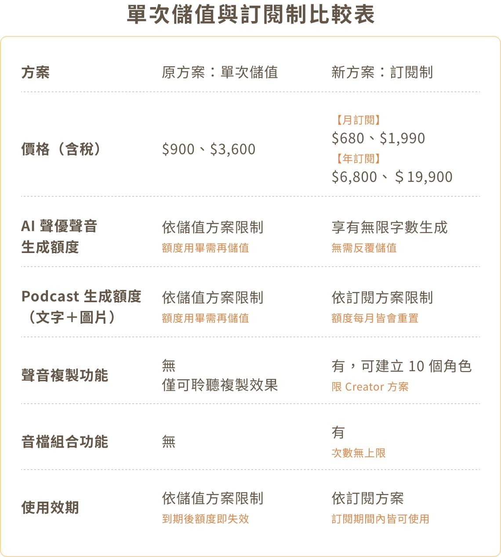Click the 聲音複製功能 row label

click(65, 376)
